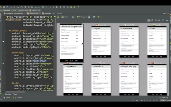The height and width of the screenshot is (107, 171).
Task: Click the Open folder toolbar icon
Action: (x=1, y=7)
